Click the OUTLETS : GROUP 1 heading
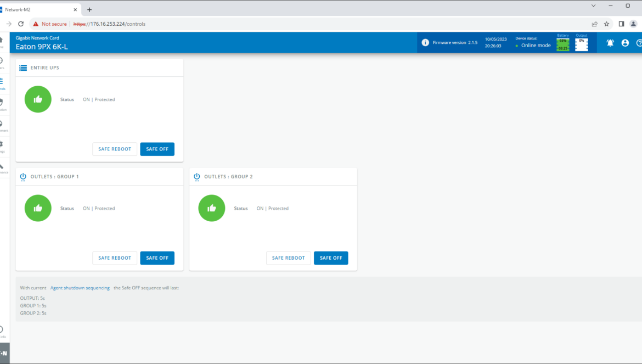The height and width of the screenshot is (364, 642). click(x=54, y=176)
